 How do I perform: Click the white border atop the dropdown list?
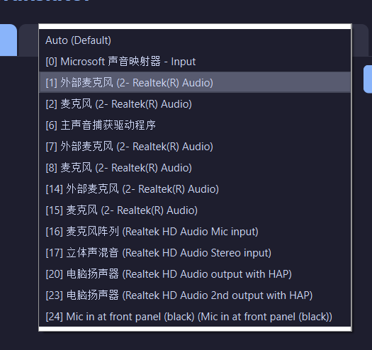195,26
